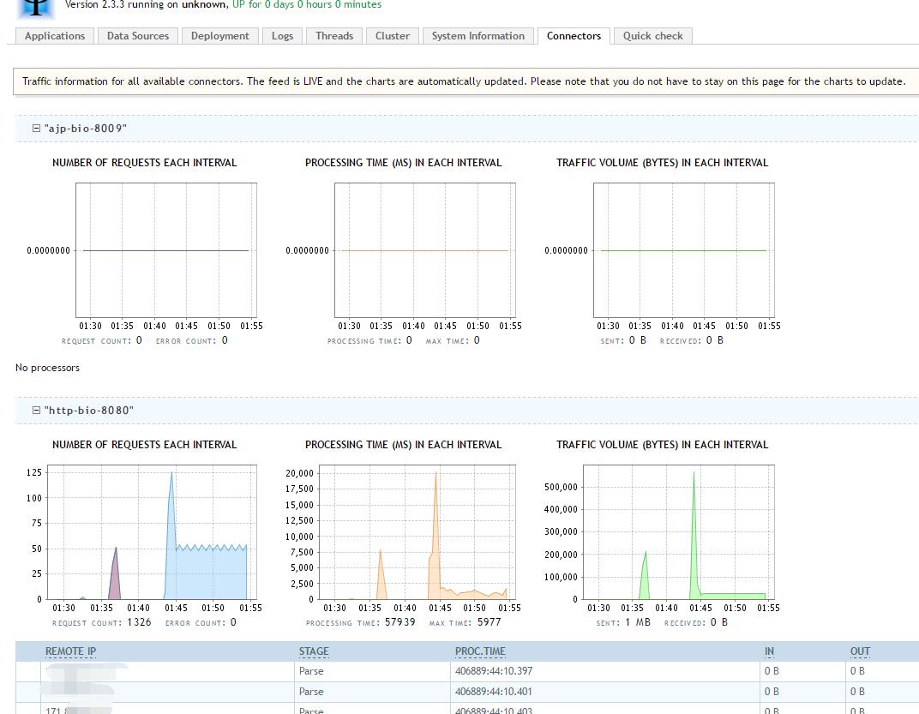The image size is (919, 714).
Task: Sort processors by STAGE column
Action: tap(314, 651)
